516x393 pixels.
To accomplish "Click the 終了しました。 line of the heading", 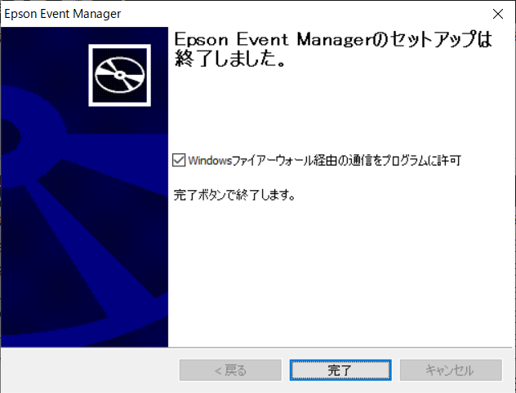I will [x=230, y=59].
